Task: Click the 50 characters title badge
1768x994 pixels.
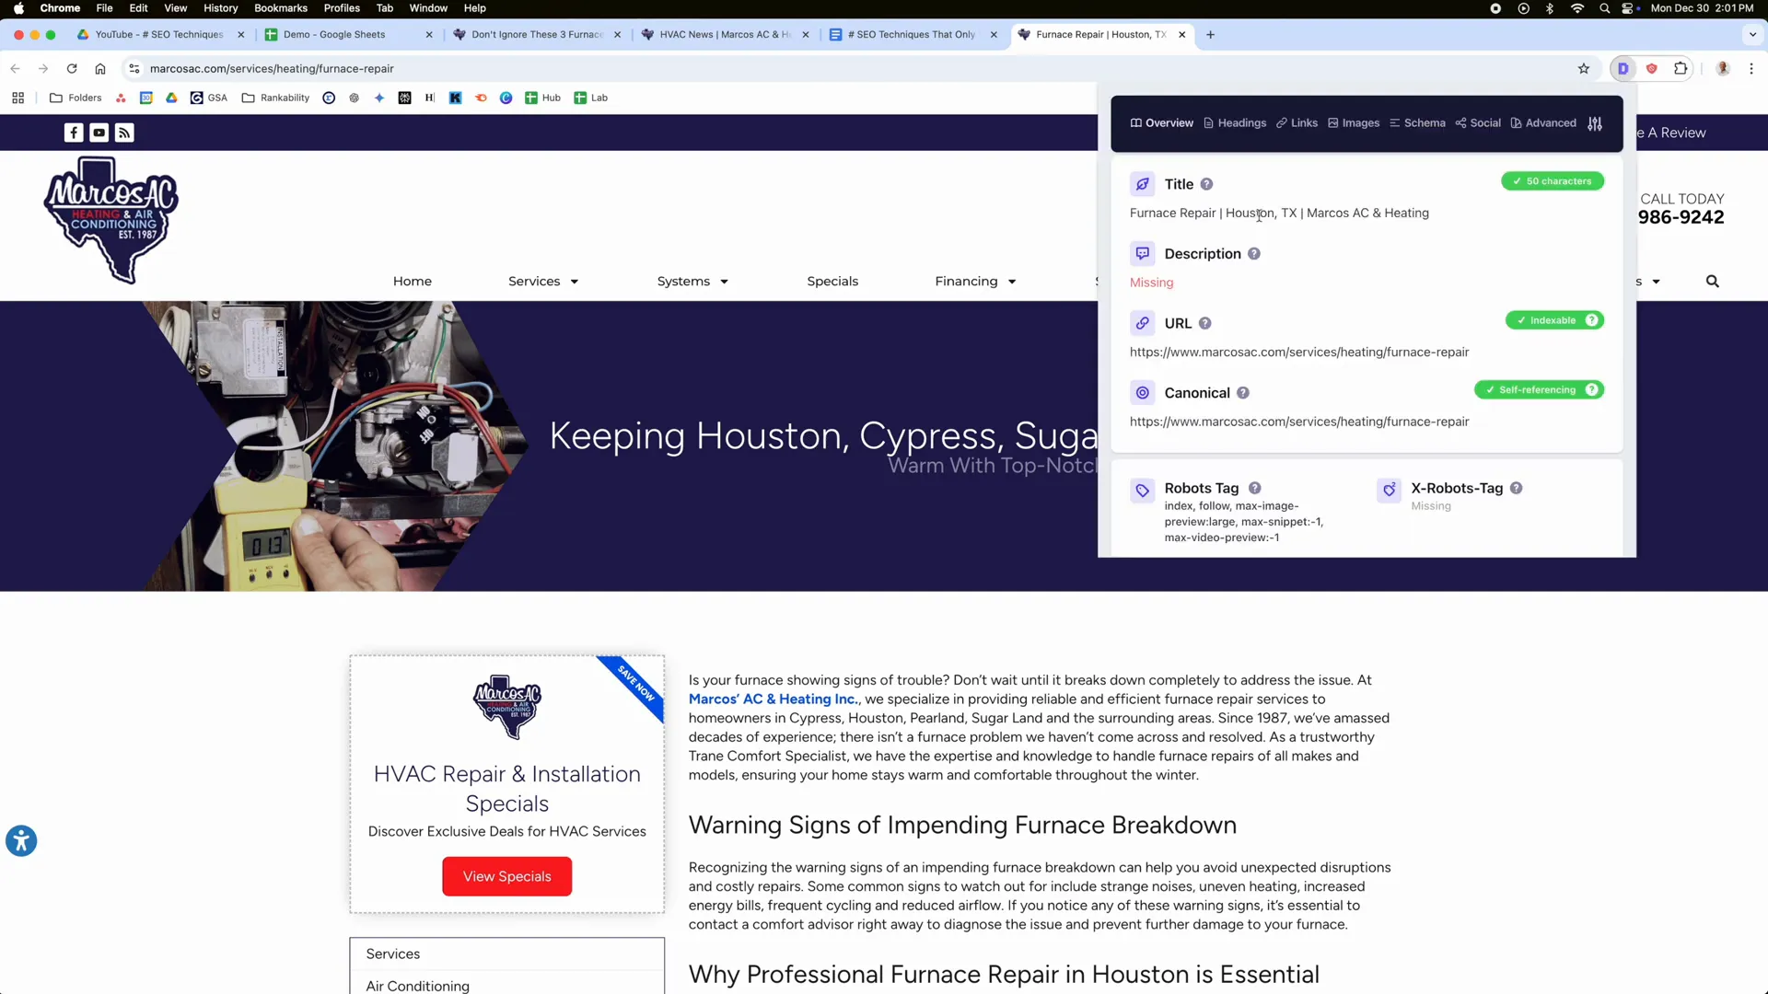Action: 1553,181
